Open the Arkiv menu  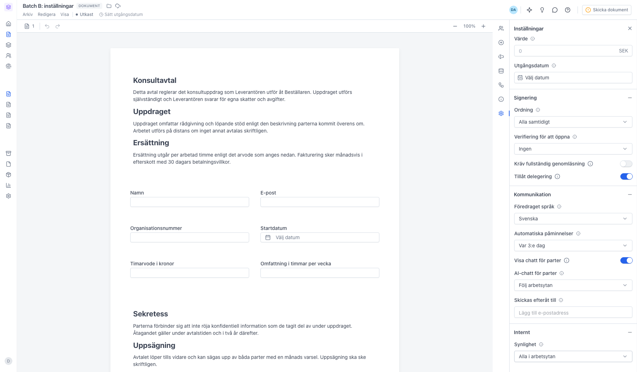pyautogui.click(x=28, y=15)
